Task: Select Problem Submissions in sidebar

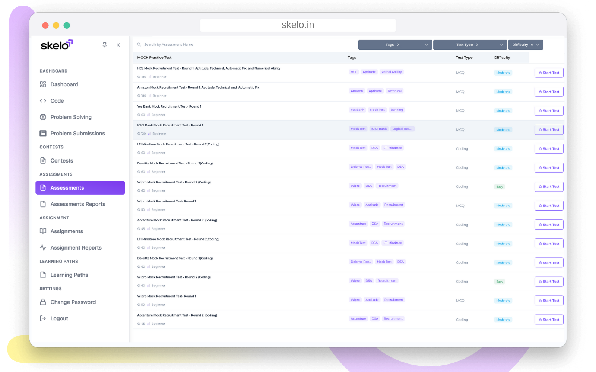Action: [77, 134]
